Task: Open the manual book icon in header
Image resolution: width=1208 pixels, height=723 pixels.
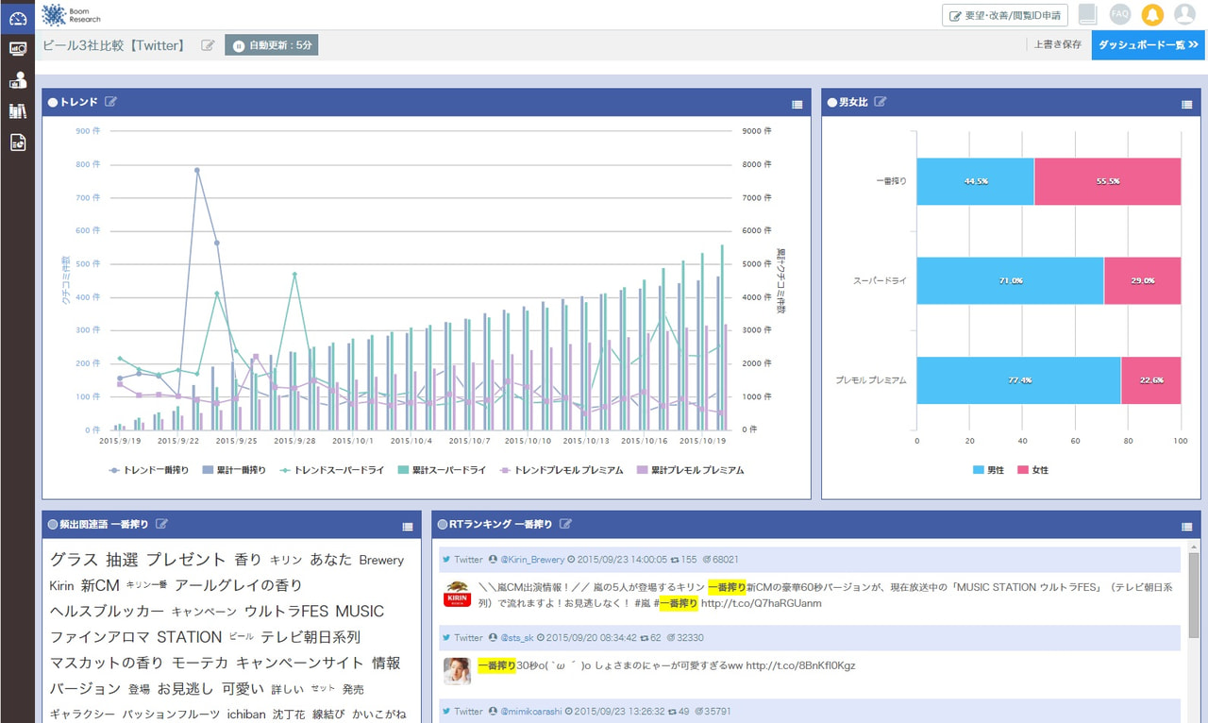Action: (1088, 14)
